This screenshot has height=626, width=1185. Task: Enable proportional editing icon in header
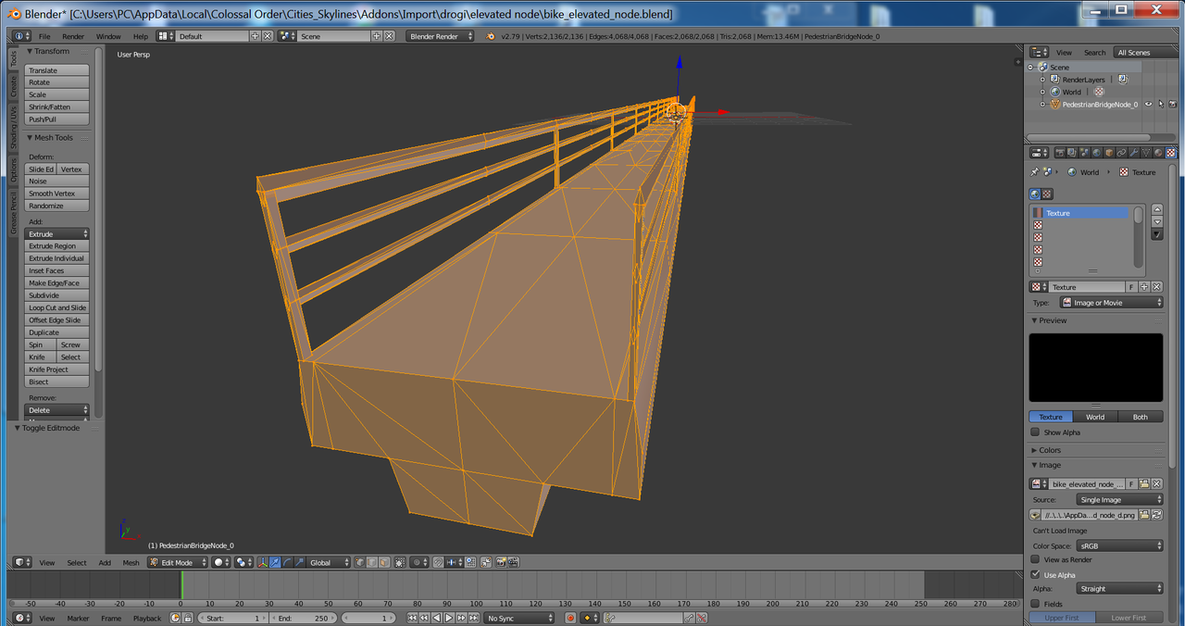pyautogui.click(x=418, y=562)
